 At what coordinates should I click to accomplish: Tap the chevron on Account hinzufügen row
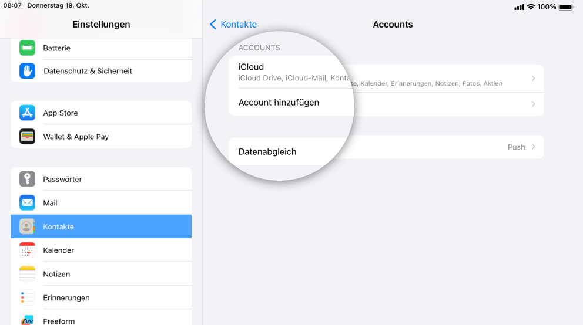point(533,104)
